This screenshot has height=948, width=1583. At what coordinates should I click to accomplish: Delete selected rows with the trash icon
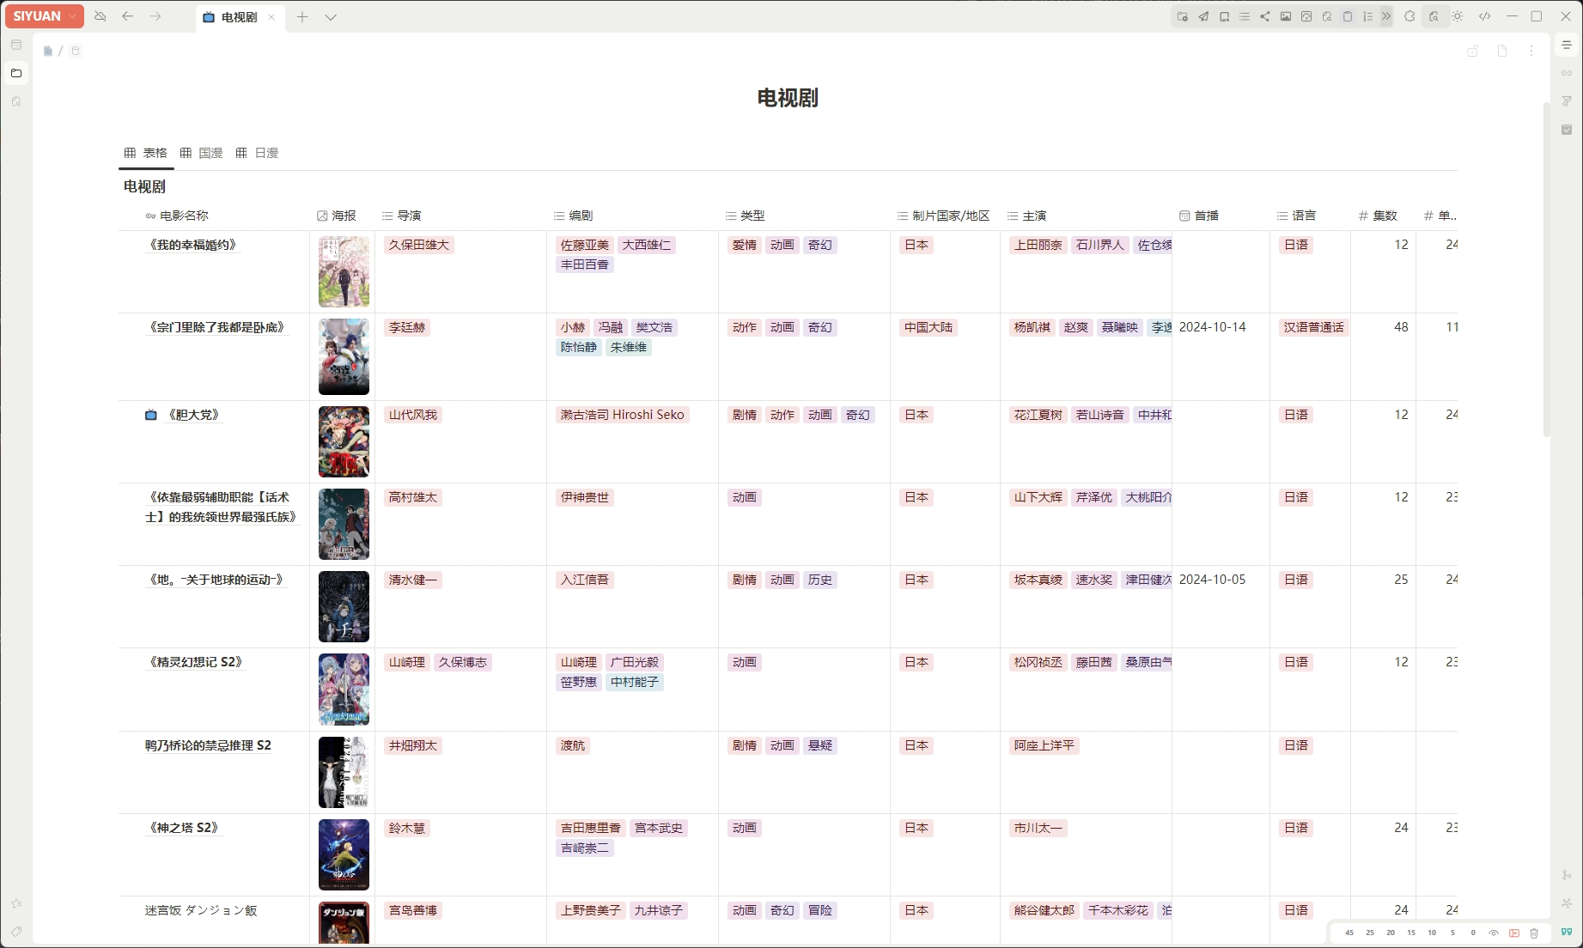(x=1535, y=933)
